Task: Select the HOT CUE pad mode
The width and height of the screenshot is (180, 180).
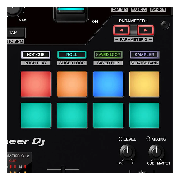Action: tap(36, 55)
